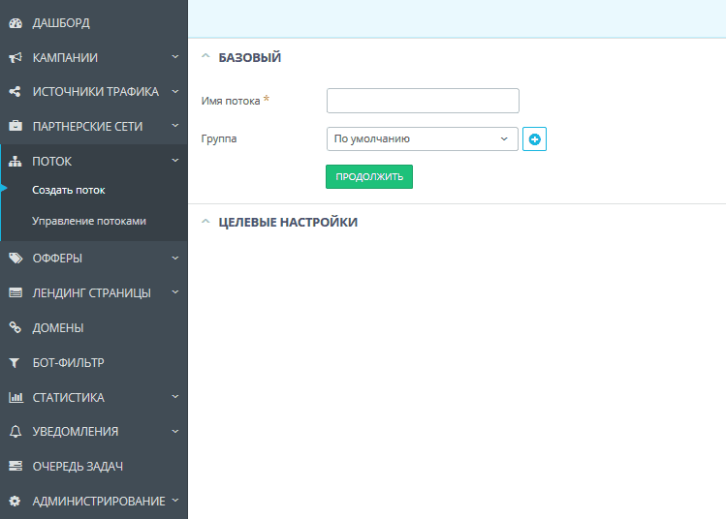Open ИСТОЧНИКИ ТРАФИКА menu item
726x519 pixels.
coord(96,92)
